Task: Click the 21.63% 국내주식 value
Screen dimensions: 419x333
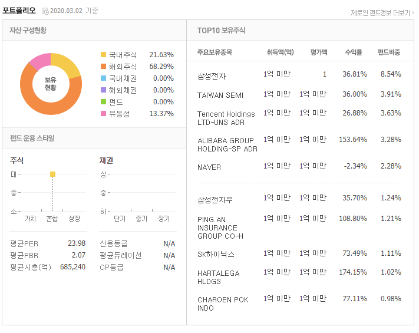Action: [x=161, y=55]
